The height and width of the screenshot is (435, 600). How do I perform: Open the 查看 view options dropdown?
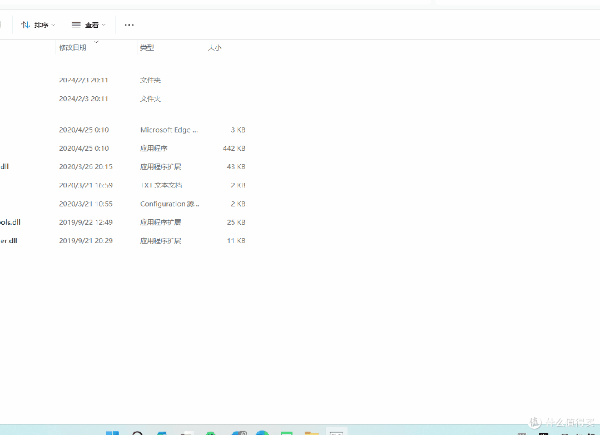click(88, 25)
